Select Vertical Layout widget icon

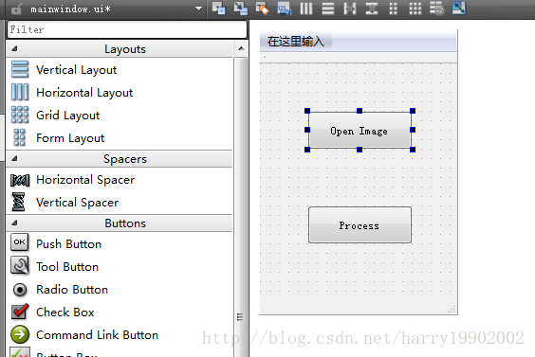(x=20, y=69)
